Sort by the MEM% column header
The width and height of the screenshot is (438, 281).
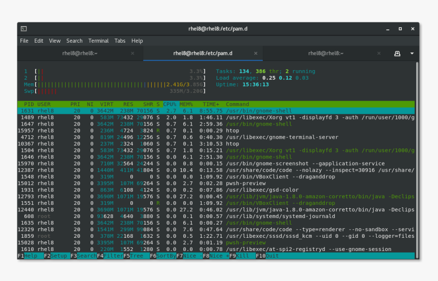(x=185, y=104)
